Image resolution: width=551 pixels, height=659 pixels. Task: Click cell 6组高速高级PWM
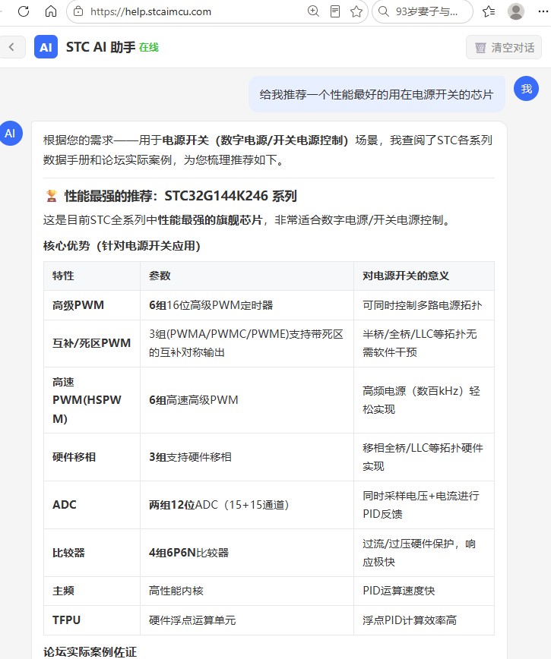tap(247, 400)
